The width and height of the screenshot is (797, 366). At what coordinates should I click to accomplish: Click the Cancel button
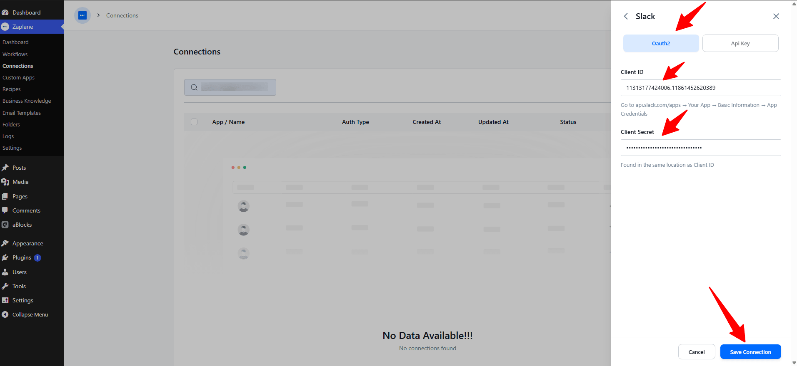[697, 352]
